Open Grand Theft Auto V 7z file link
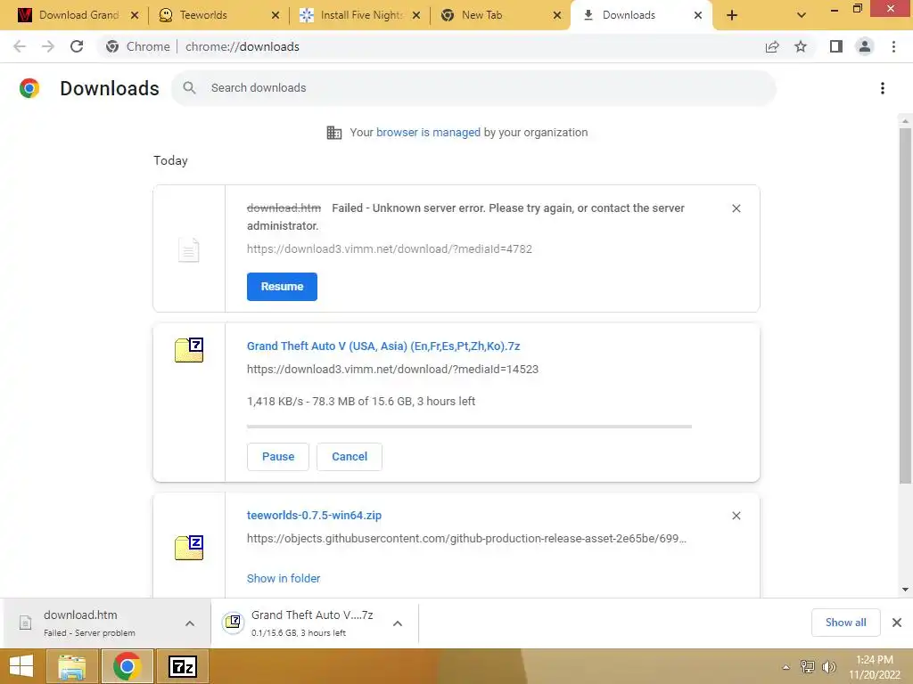The width and height of the screenshot is (913, 684). (x=383, y=346)
